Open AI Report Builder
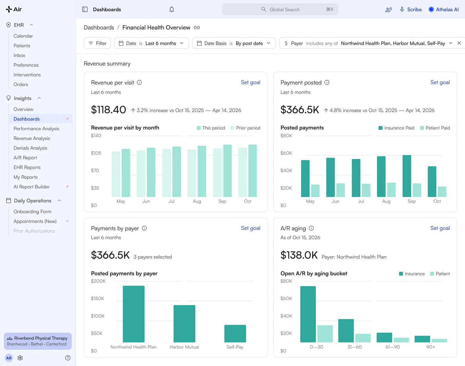The height and width of the screenshot is (366, 465). pos(32,187)
